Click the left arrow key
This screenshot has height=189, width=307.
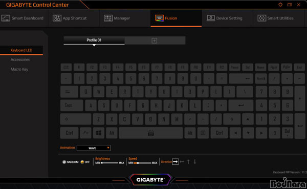235,133
